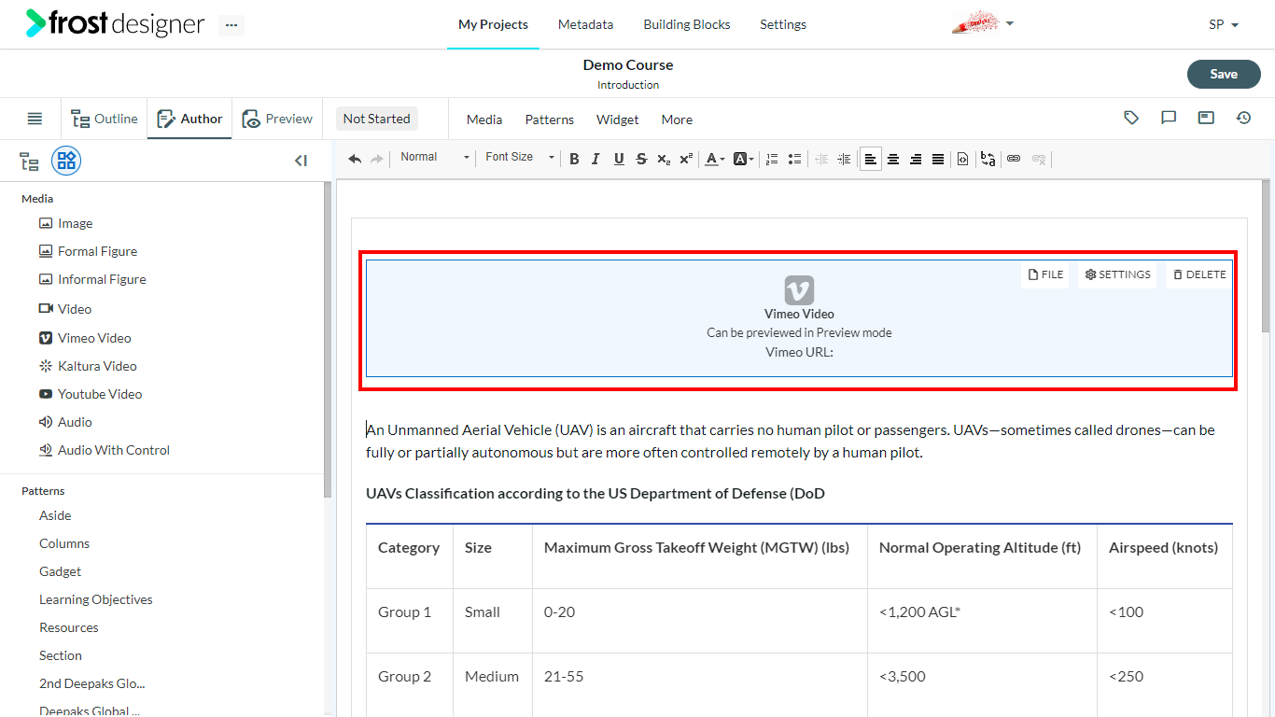Image resolution: width=1275 pixels, height=717 pixels.
Task: Click the insert link icon
Action: pos(1014,159)
